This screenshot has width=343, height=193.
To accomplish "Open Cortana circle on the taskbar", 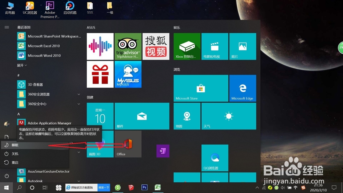I will pyautogui.click(x=32, y=188).
